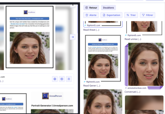Open the Doublons view
This screenshot has height=114, width=165.
[108, 8]
